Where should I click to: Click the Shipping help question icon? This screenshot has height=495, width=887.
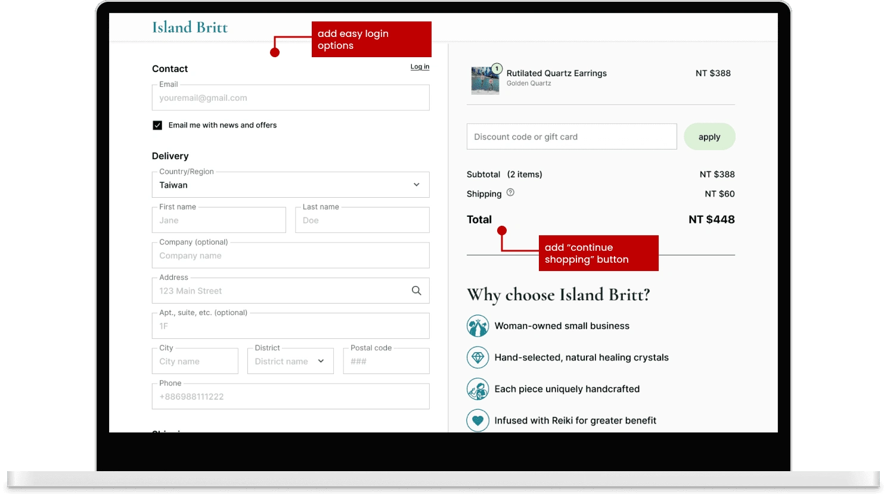(x=510, y=192)
